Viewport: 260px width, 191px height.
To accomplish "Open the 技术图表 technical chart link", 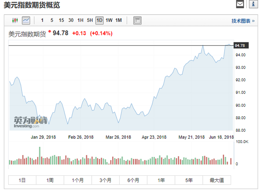I will [x=243, y=21].
